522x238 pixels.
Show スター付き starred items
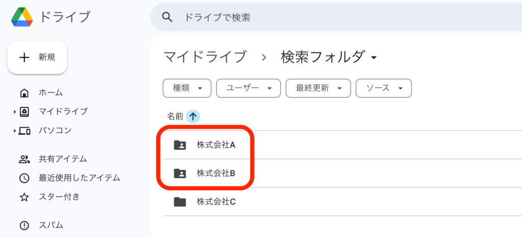click(x=59, y=197)
